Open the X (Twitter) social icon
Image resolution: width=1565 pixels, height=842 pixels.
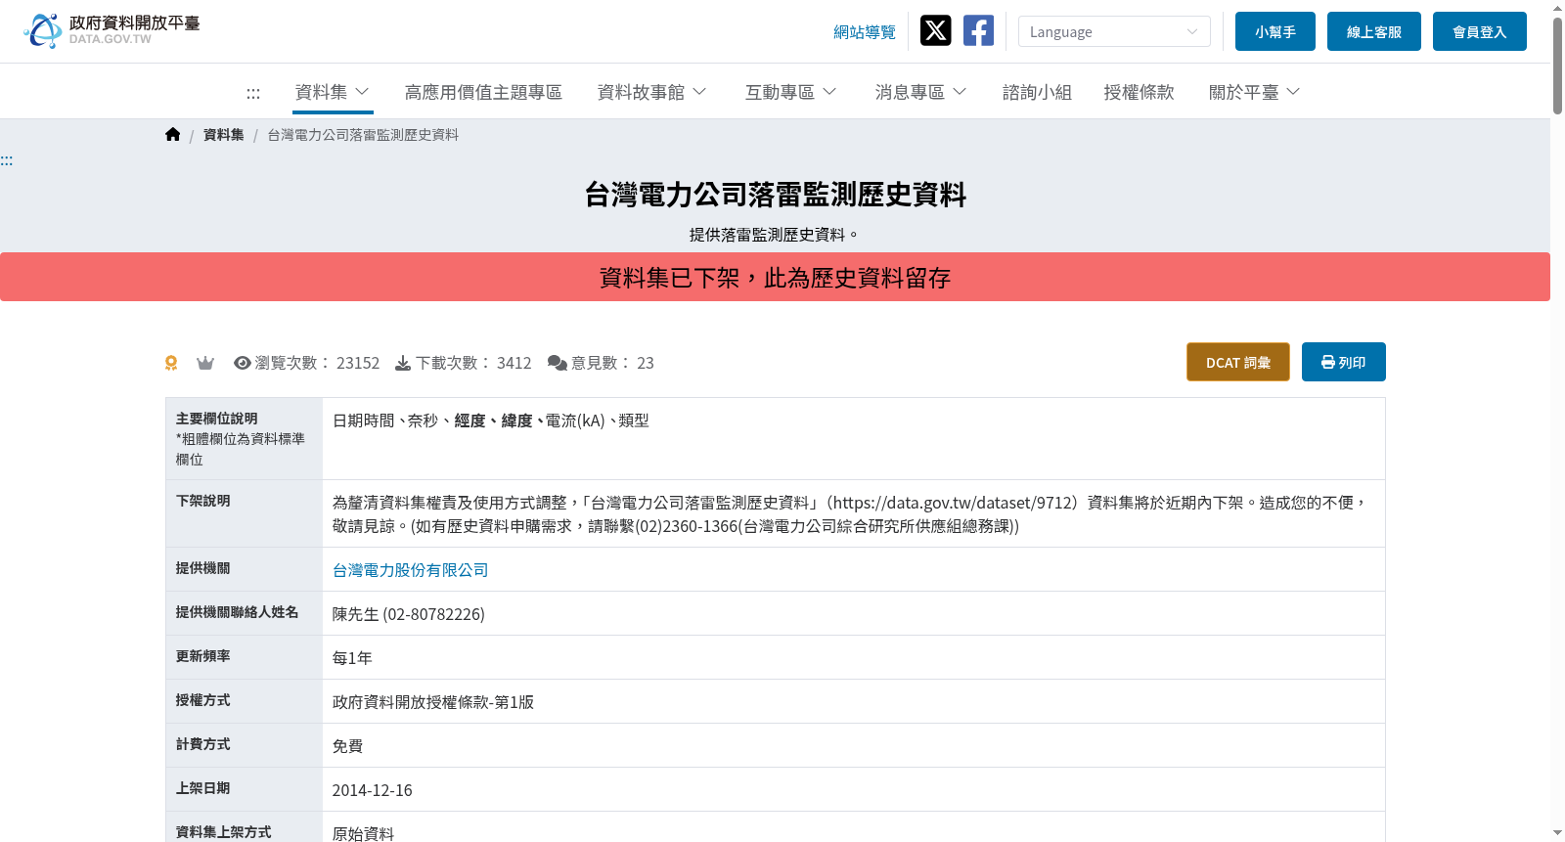coord(935,30)
